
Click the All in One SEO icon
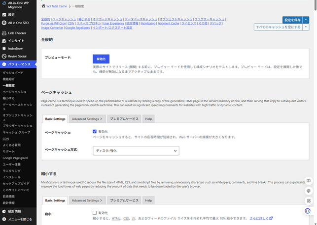pyautogui.click(x=4, y=23)
